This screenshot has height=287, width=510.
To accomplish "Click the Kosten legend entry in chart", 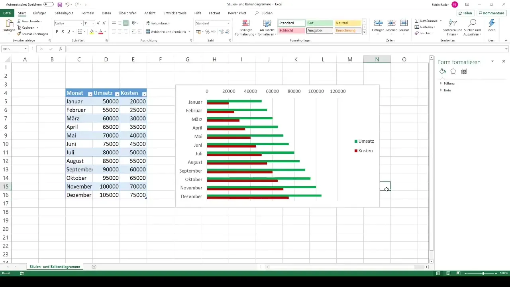I will (363, 151).
